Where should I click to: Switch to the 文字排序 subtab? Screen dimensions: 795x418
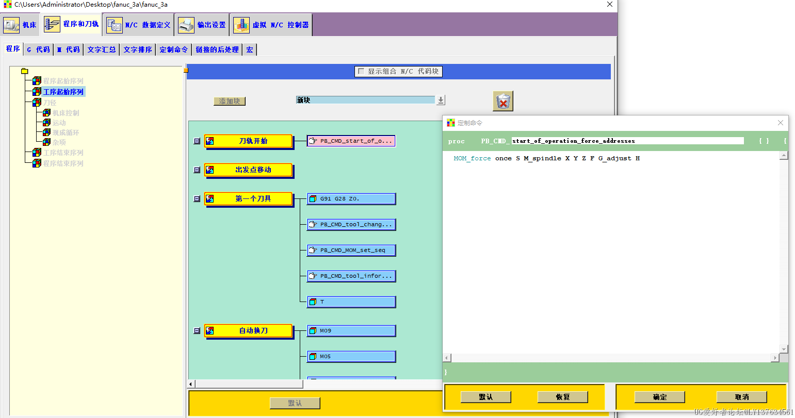pyautogui.click(x=138, y=49)
